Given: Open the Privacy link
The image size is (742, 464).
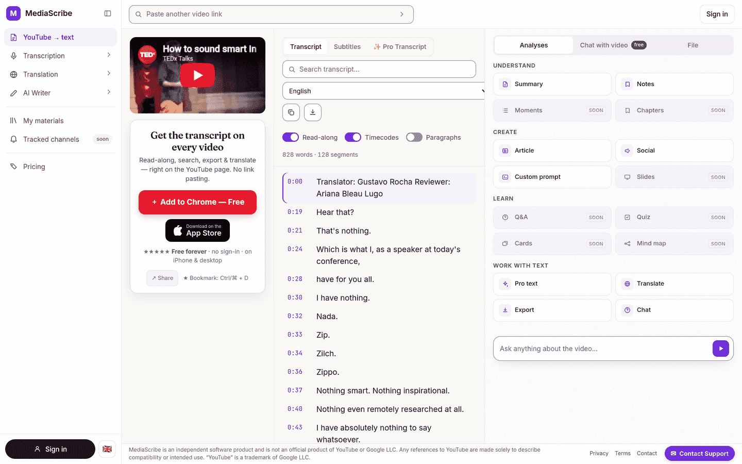Looking at the screenshot, I should tap(599, 454).
